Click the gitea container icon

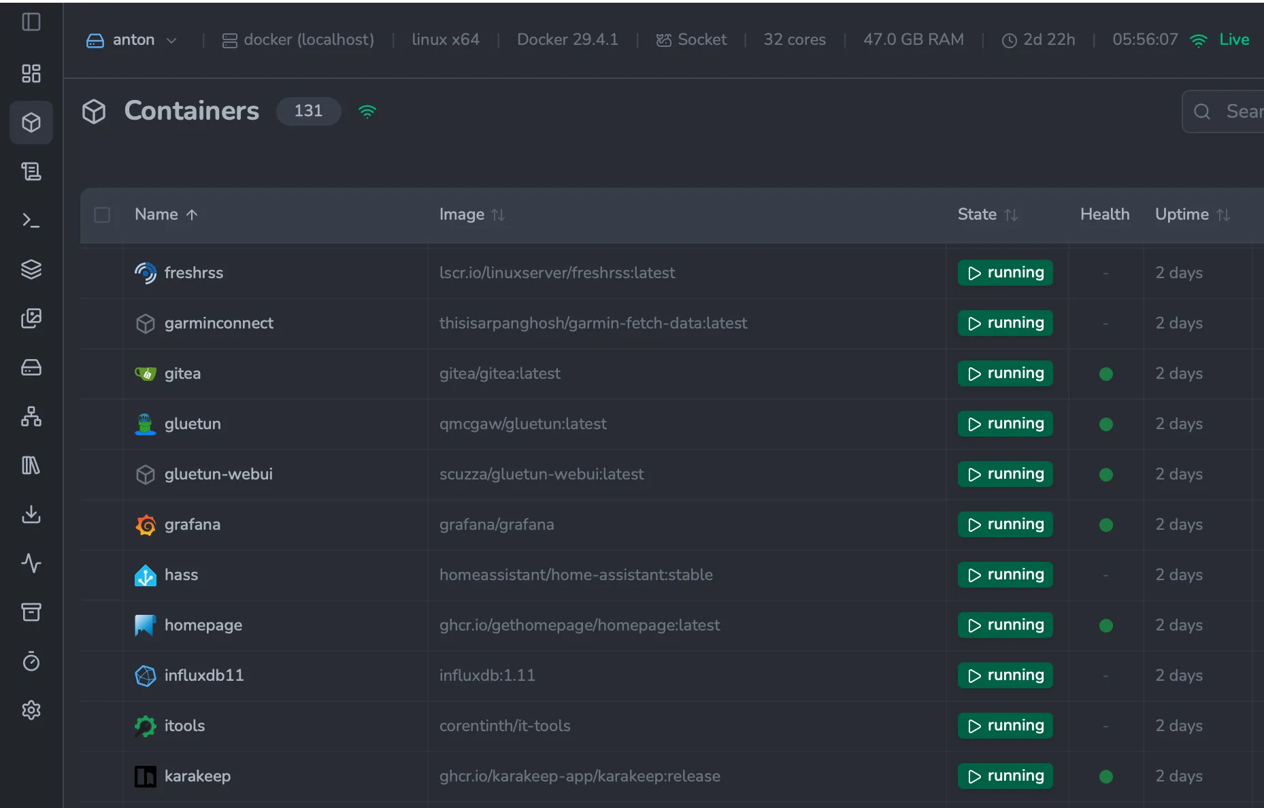pos(146,373)
